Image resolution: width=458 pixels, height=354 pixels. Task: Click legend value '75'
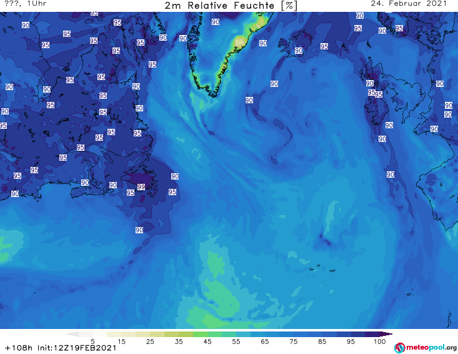pos(294,341)
